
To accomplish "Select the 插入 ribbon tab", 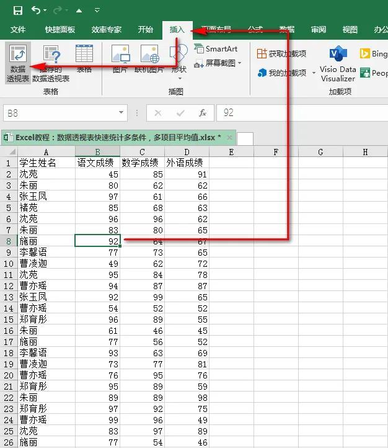I will point(177,29).
